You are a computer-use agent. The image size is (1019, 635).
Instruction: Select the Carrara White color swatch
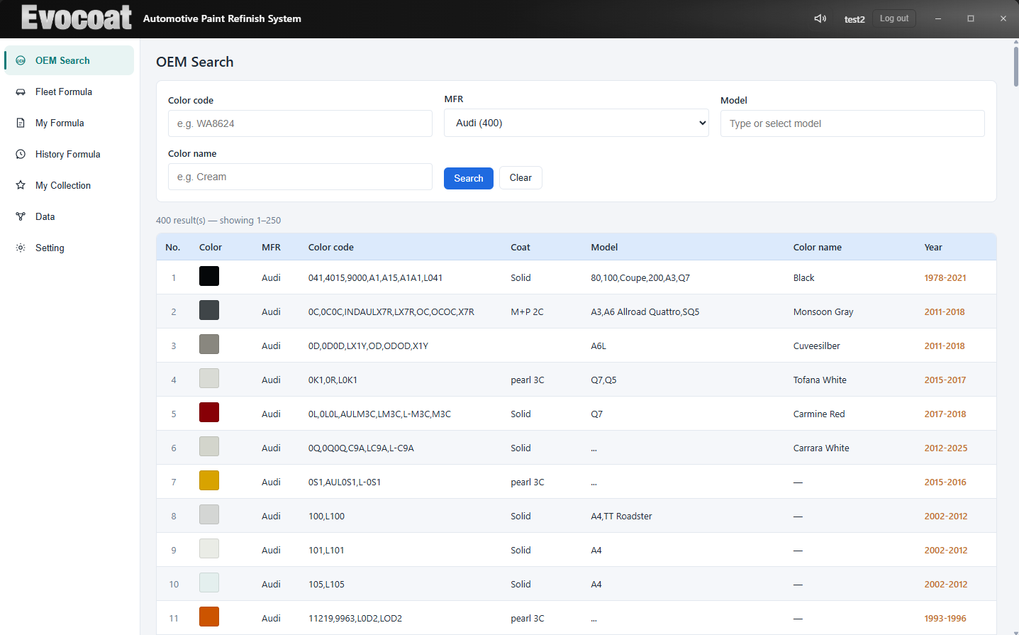click(209, 446)
